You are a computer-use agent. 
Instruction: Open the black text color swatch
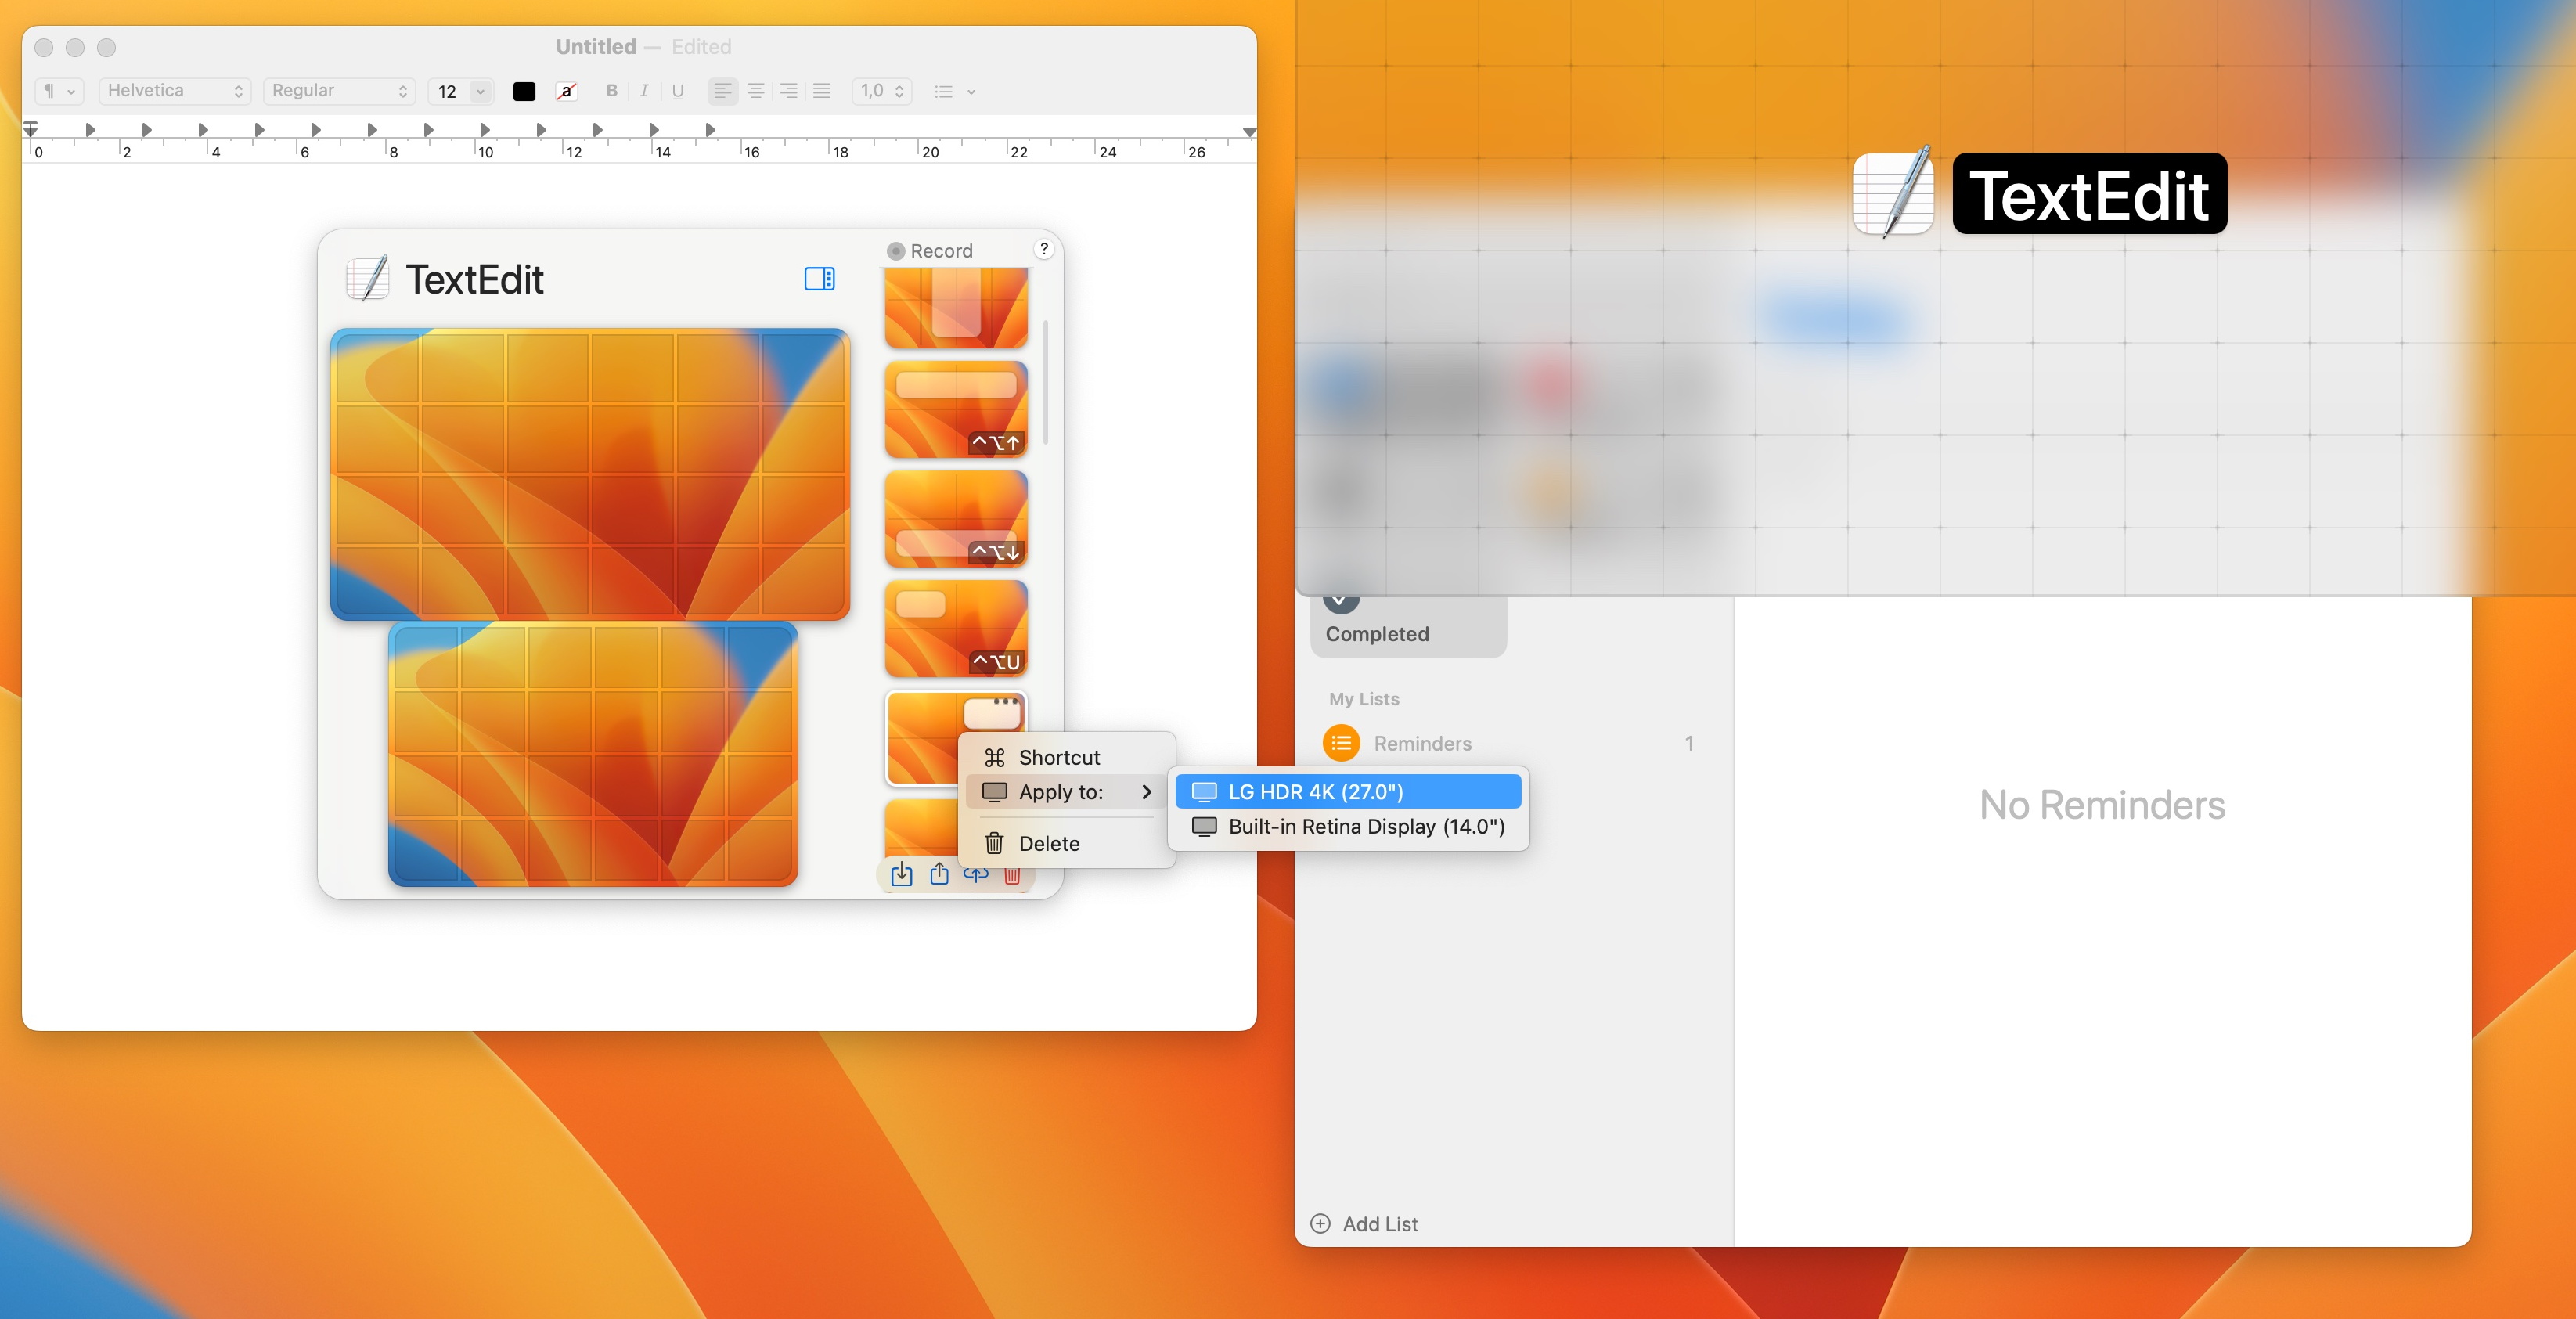click(524, 92)
